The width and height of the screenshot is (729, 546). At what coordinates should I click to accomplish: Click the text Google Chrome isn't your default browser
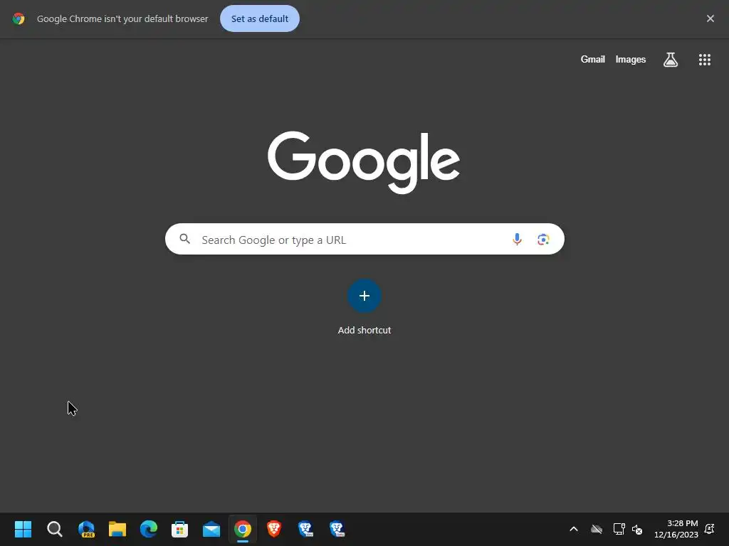point(122,18)
